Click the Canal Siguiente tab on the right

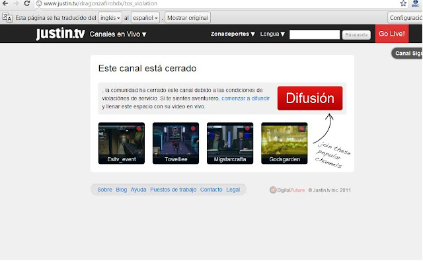coord(407,54)
